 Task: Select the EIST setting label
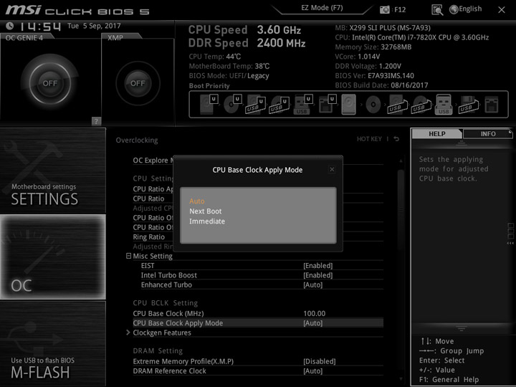tap(148, 266)
